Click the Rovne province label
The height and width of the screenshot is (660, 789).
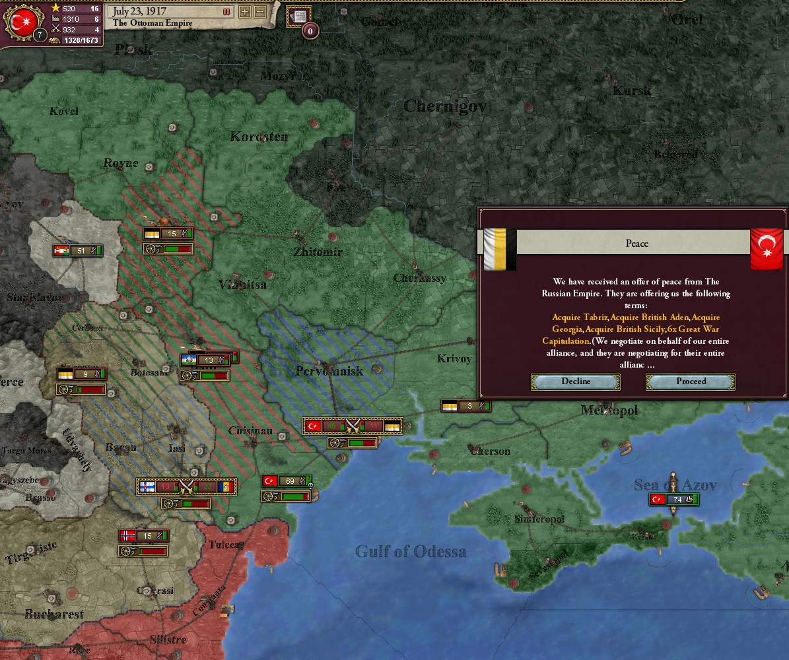click(x=120, y=163)
